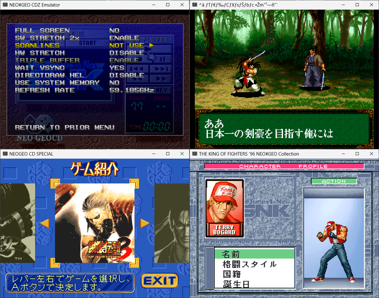Image resolution: width=379 pixels, height=298 pixels.
Task: Select FULL SCREEN option in emulator menu
Action: [x=42, y=30]
